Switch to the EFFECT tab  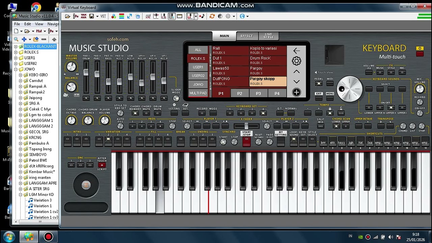[247, 36]
